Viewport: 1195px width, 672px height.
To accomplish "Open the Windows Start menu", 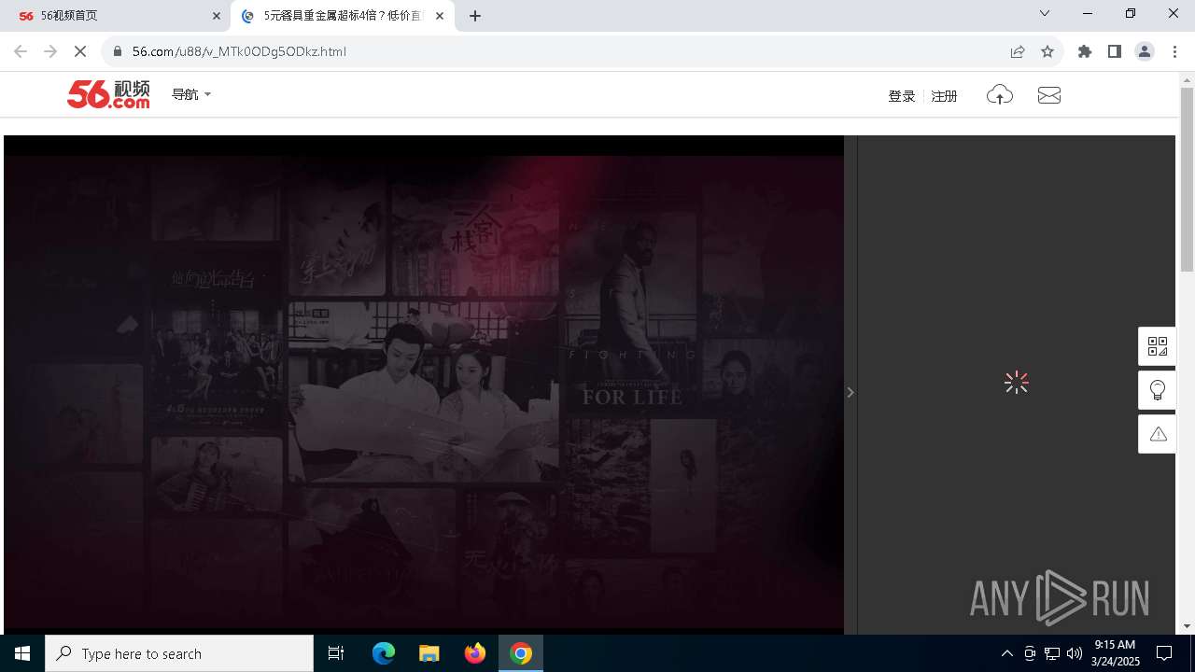I will pos(22,653).
